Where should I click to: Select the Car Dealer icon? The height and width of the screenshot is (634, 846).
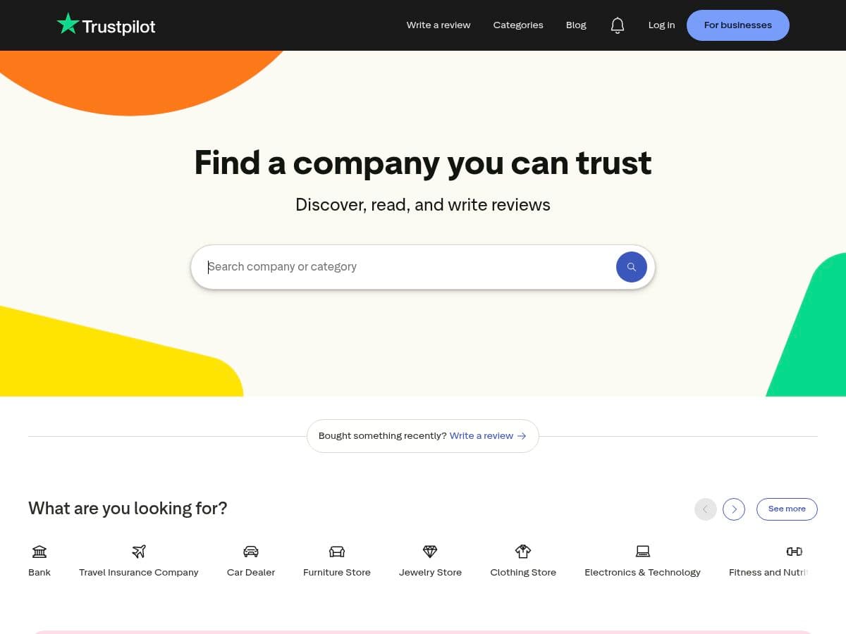click(251, 552)
